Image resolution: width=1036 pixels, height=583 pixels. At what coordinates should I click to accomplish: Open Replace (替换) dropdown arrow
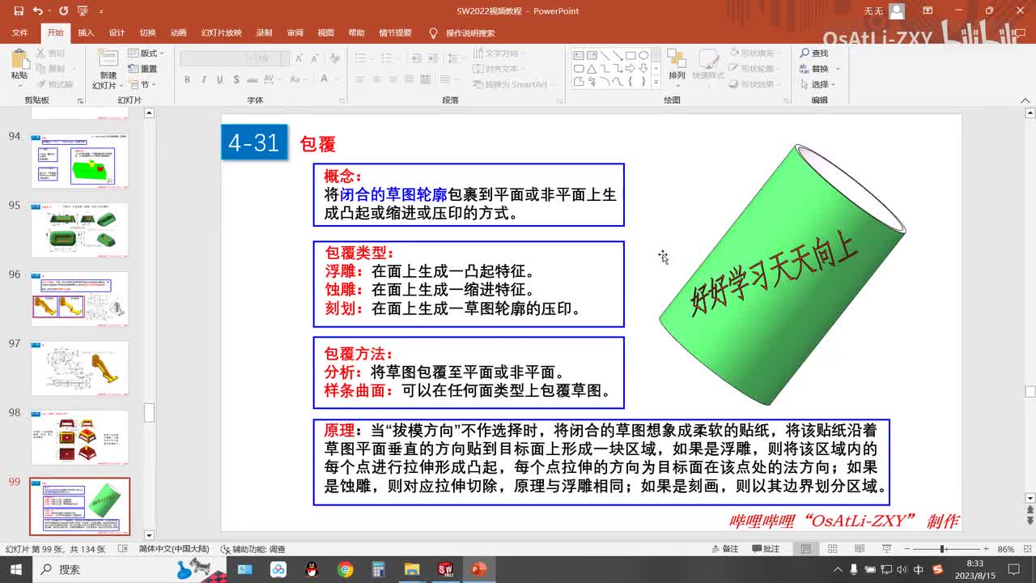(838, 69)
